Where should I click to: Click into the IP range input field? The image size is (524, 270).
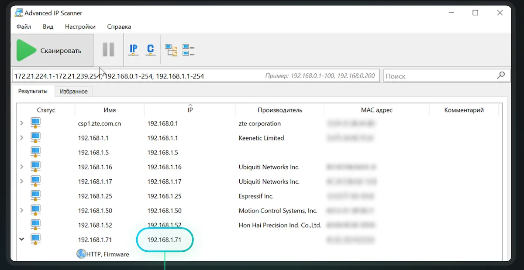pos(195,75)
